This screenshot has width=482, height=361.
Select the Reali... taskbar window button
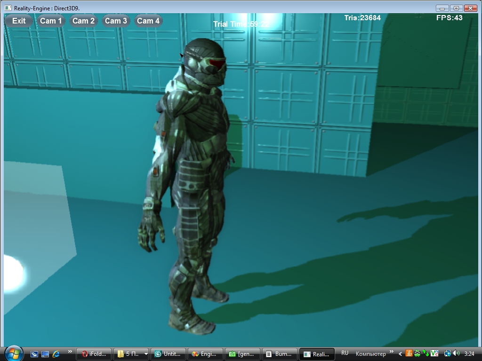coord(317,354)
